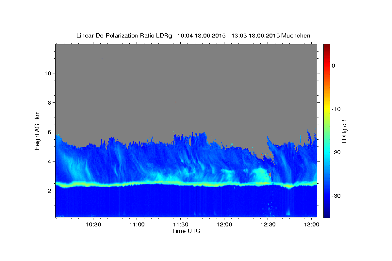
Task: Click the 'Time UTC' axis label
Action: pos(186,231)
